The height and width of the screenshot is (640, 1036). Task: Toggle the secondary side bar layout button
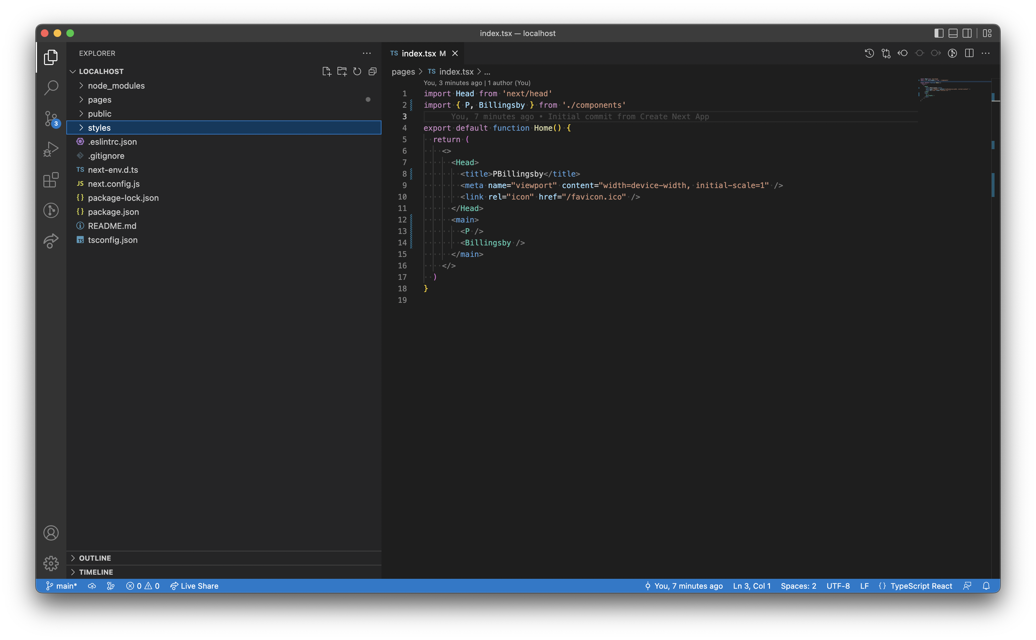[x=967, y=33]
